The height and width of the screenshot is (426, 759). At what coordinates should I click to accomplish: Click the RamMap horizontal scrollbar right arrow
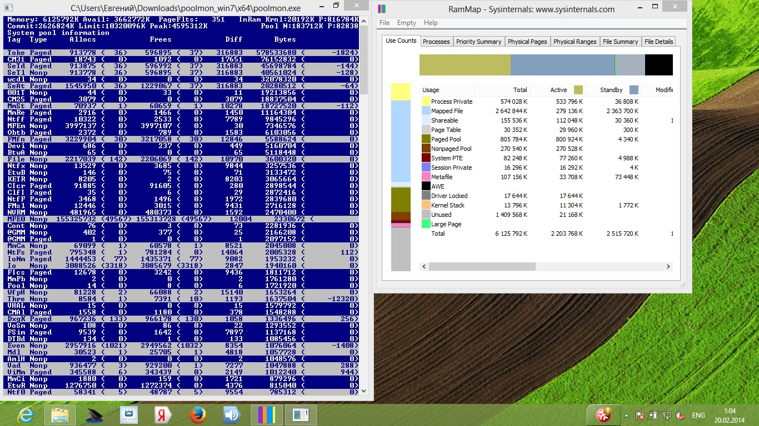[x=668, y=267]
